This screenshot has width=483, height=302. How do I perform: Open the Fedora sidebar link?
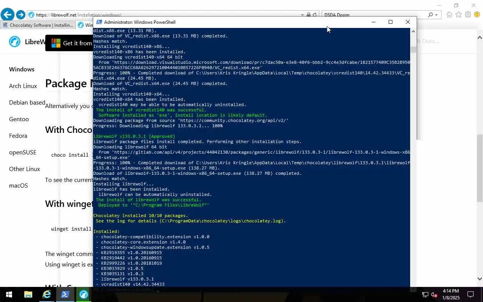point(18,136)
